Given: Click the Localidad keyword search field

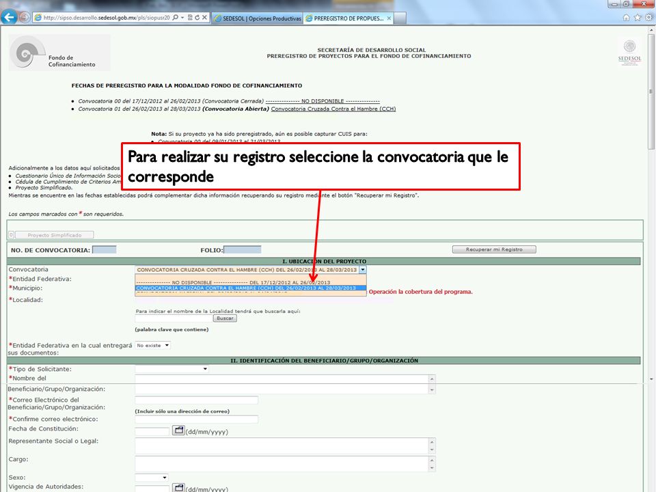Looking at the screenshot, I should coord(174,318).
